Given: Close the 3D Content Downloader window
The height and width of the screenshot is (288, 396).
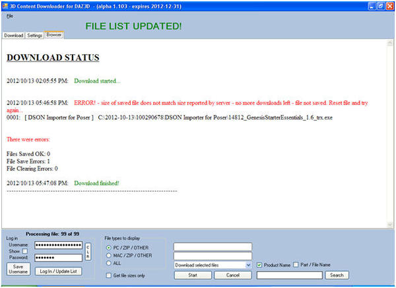Looking at the screenshot, I should (389, 6).
